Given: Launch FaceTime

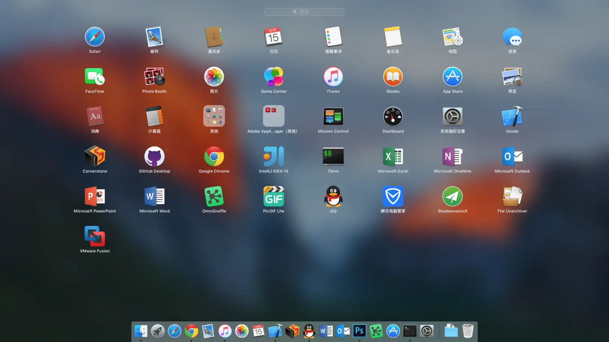Looking at the screenshot, I should [95, 77].
